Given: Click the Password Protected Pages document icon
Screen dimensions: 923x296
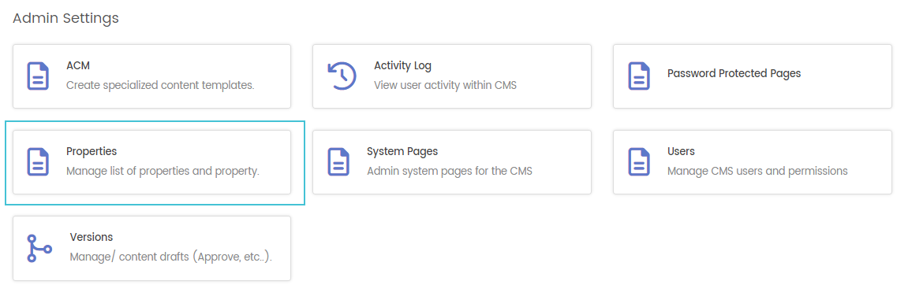Looking at the screenshot, I should (x=639, y=76).
